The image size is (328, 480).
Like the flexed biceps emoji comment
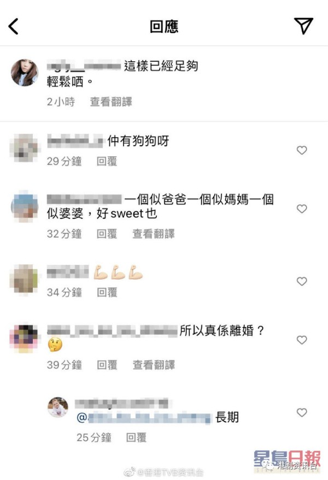pos(302,281)
